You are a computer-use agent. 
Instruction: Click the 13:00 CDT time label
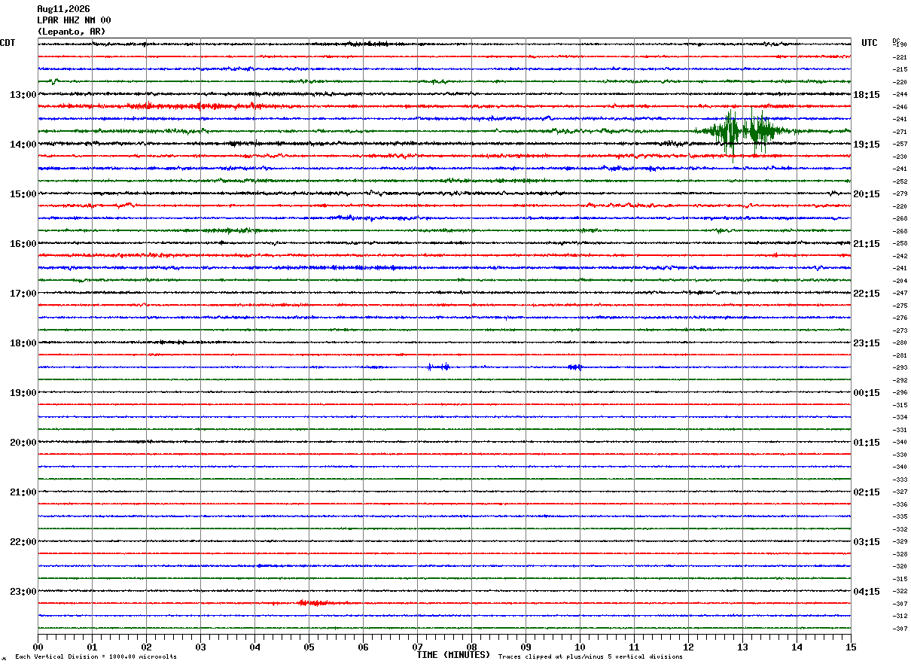23,95
